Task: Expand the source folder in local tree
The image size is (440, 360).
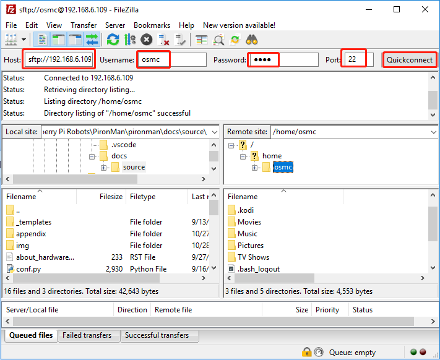Action: coord(103,168)
